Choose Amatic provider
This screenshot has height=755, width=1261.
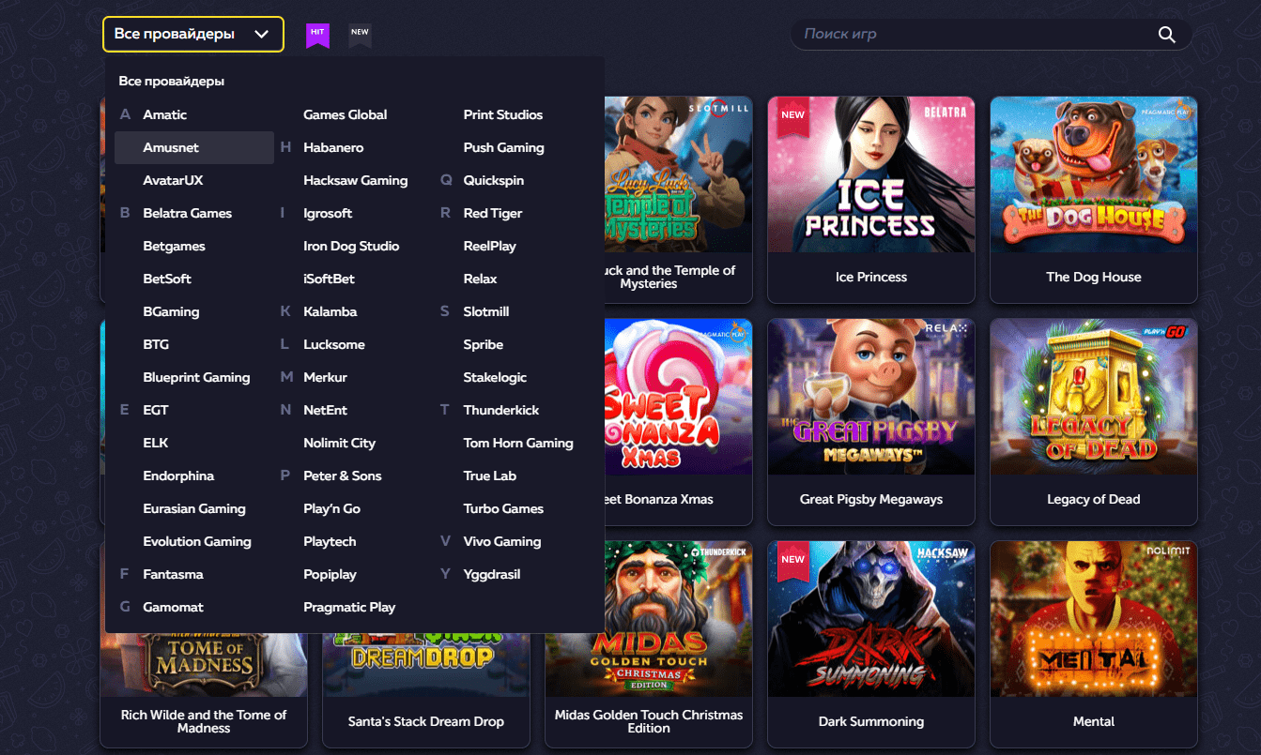[165, 114]
